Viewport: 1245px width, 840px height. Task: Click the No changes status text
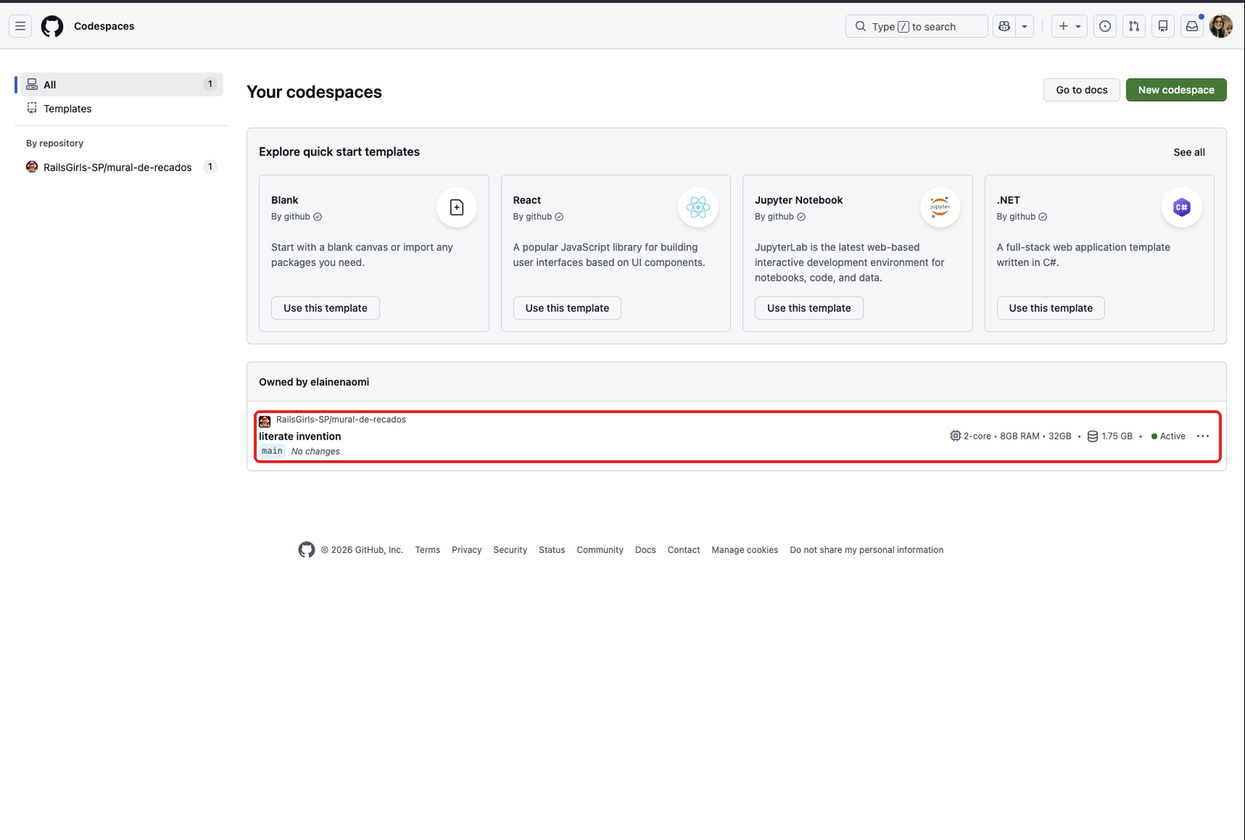(315, 452)
